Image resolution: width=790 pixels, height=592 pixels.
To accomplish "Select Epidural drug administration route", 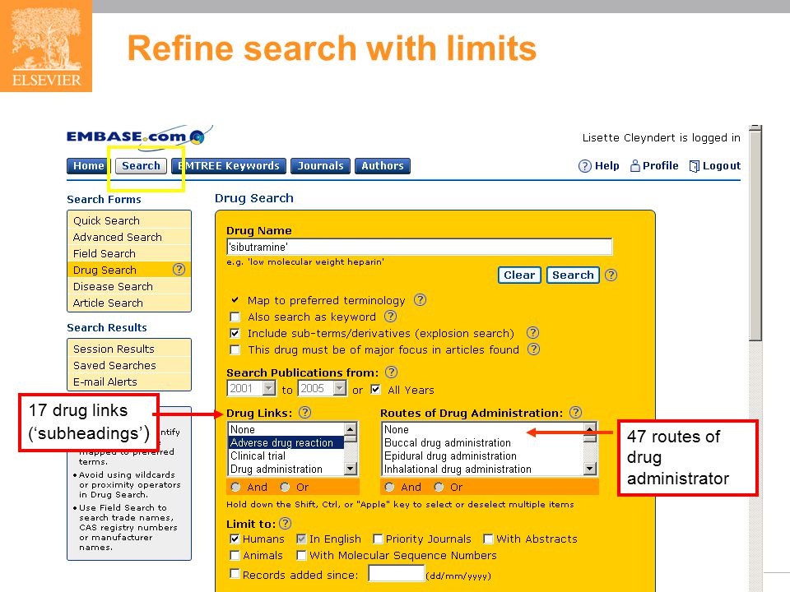I will (x=483, y=456).
